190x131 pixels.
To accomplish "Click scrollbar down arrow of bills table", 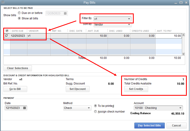I will coord(184,54).
